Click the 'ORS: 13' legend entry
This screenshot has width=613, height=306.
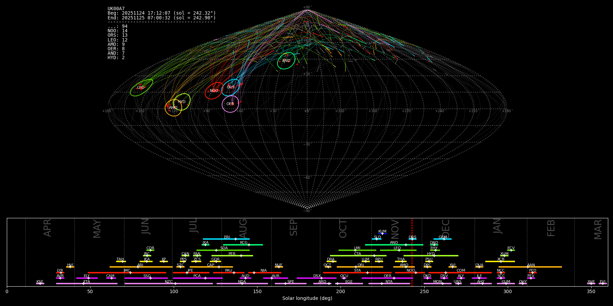coord(117,35)
